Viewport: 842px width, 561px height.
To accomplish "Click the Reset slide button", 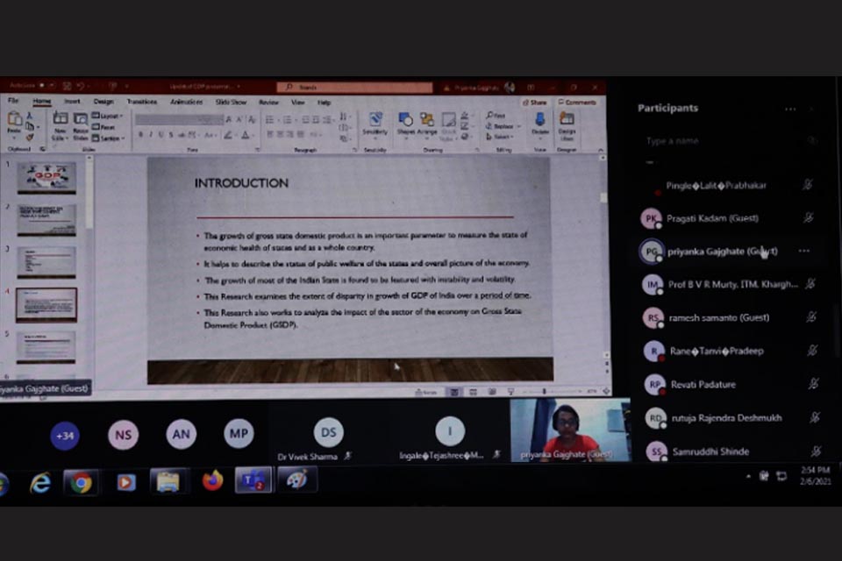I will click(x=103, y=127).
